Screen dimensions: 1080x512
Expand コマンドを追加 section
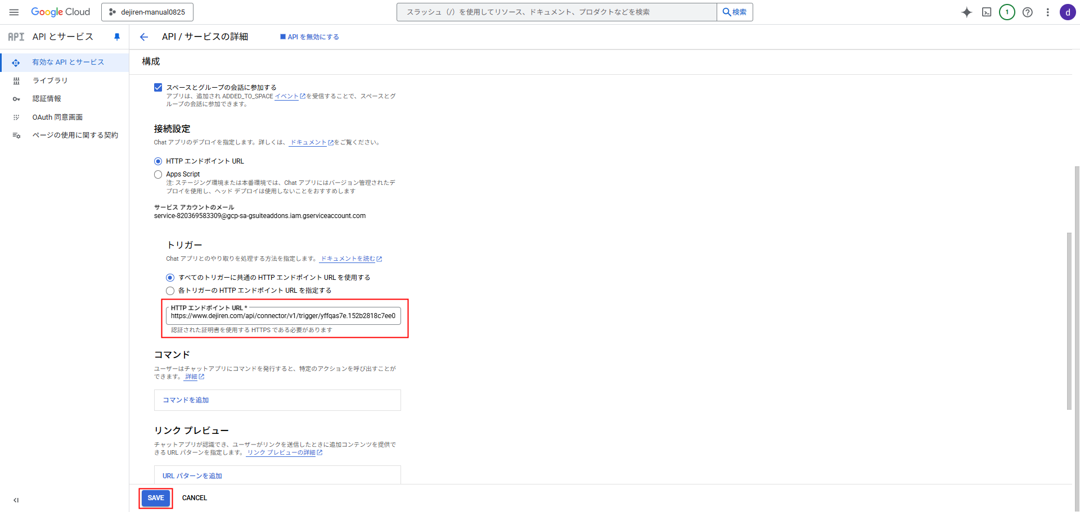pos(186,400)
